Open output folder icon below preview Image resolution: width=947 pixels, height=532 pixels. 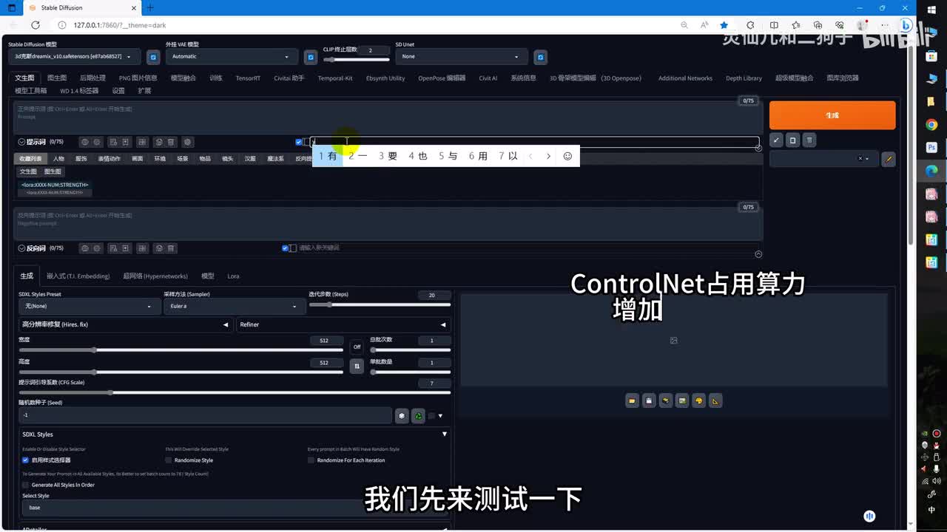pos(632,400)
